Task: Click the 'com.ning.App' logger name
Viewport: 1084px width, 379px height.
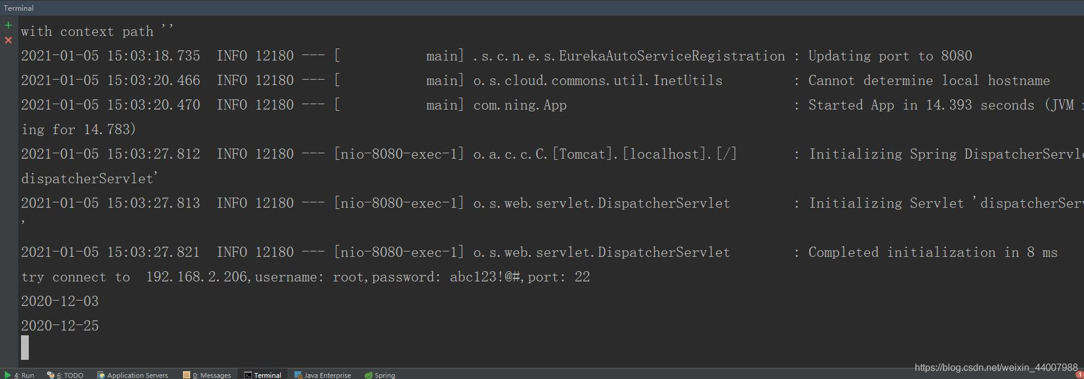Action: click(520, 105)
